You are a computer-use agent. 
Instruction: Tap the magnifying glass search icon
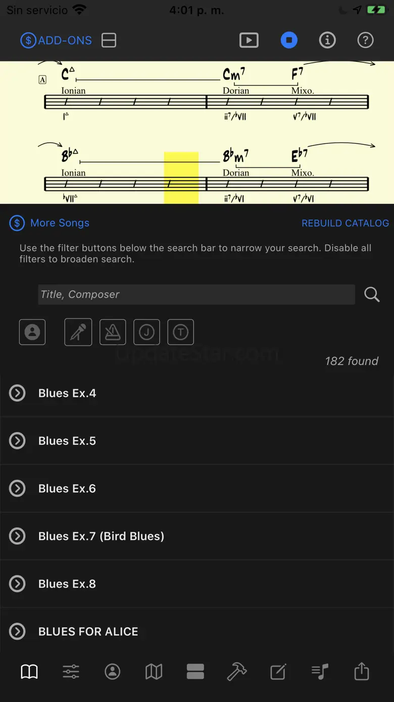coord(372,295)
